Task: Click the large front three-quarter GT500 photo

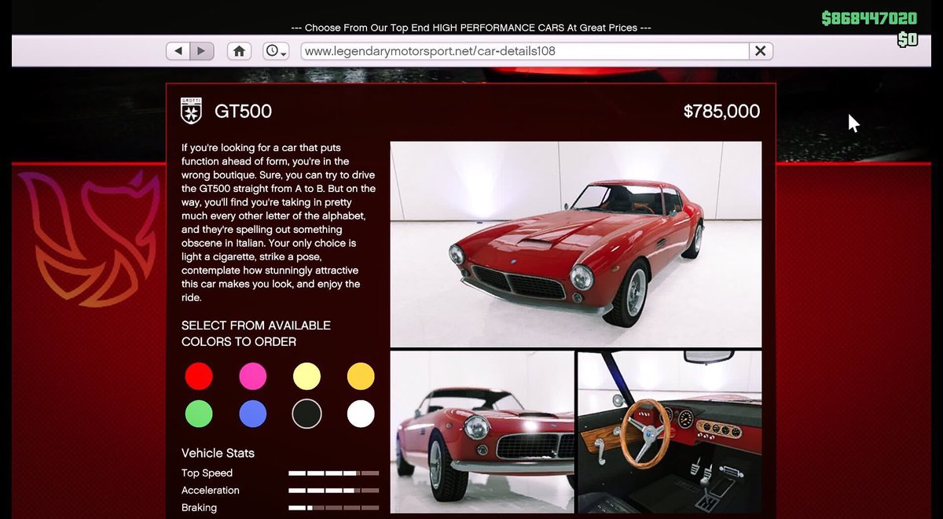Action: click(x=576, y=245)
